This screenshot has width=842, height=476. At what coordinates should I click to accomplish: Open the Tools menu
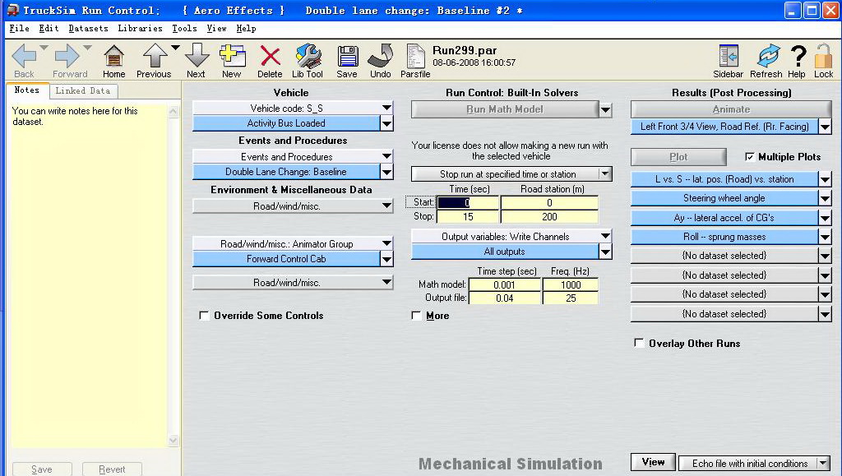click(x=184, y=29)
